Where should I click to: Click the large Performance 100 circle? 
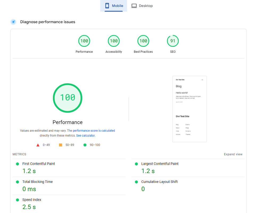(68, 98)
